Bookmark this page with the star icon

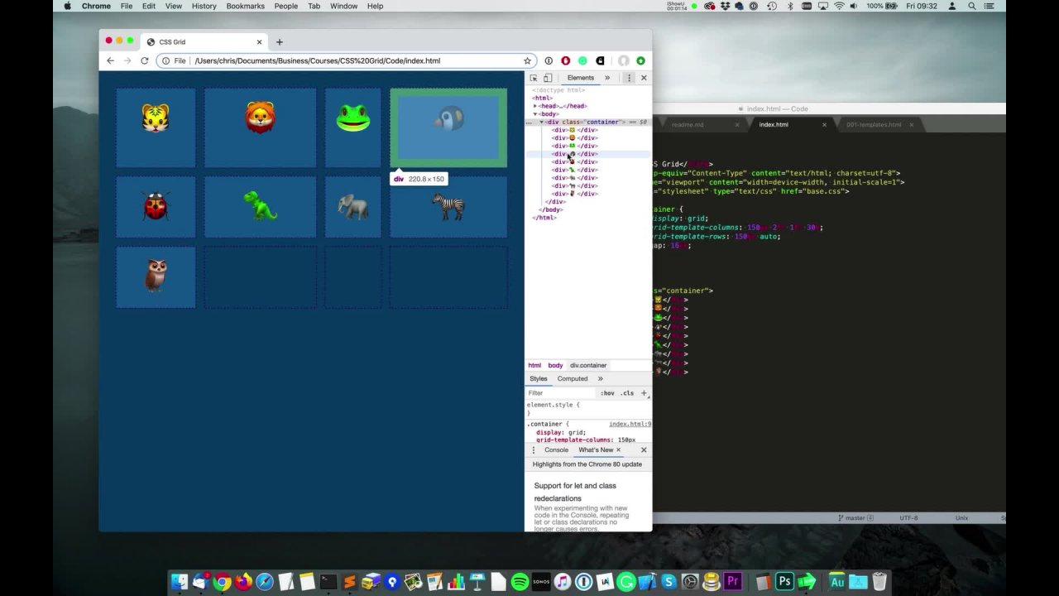point(527,60)
